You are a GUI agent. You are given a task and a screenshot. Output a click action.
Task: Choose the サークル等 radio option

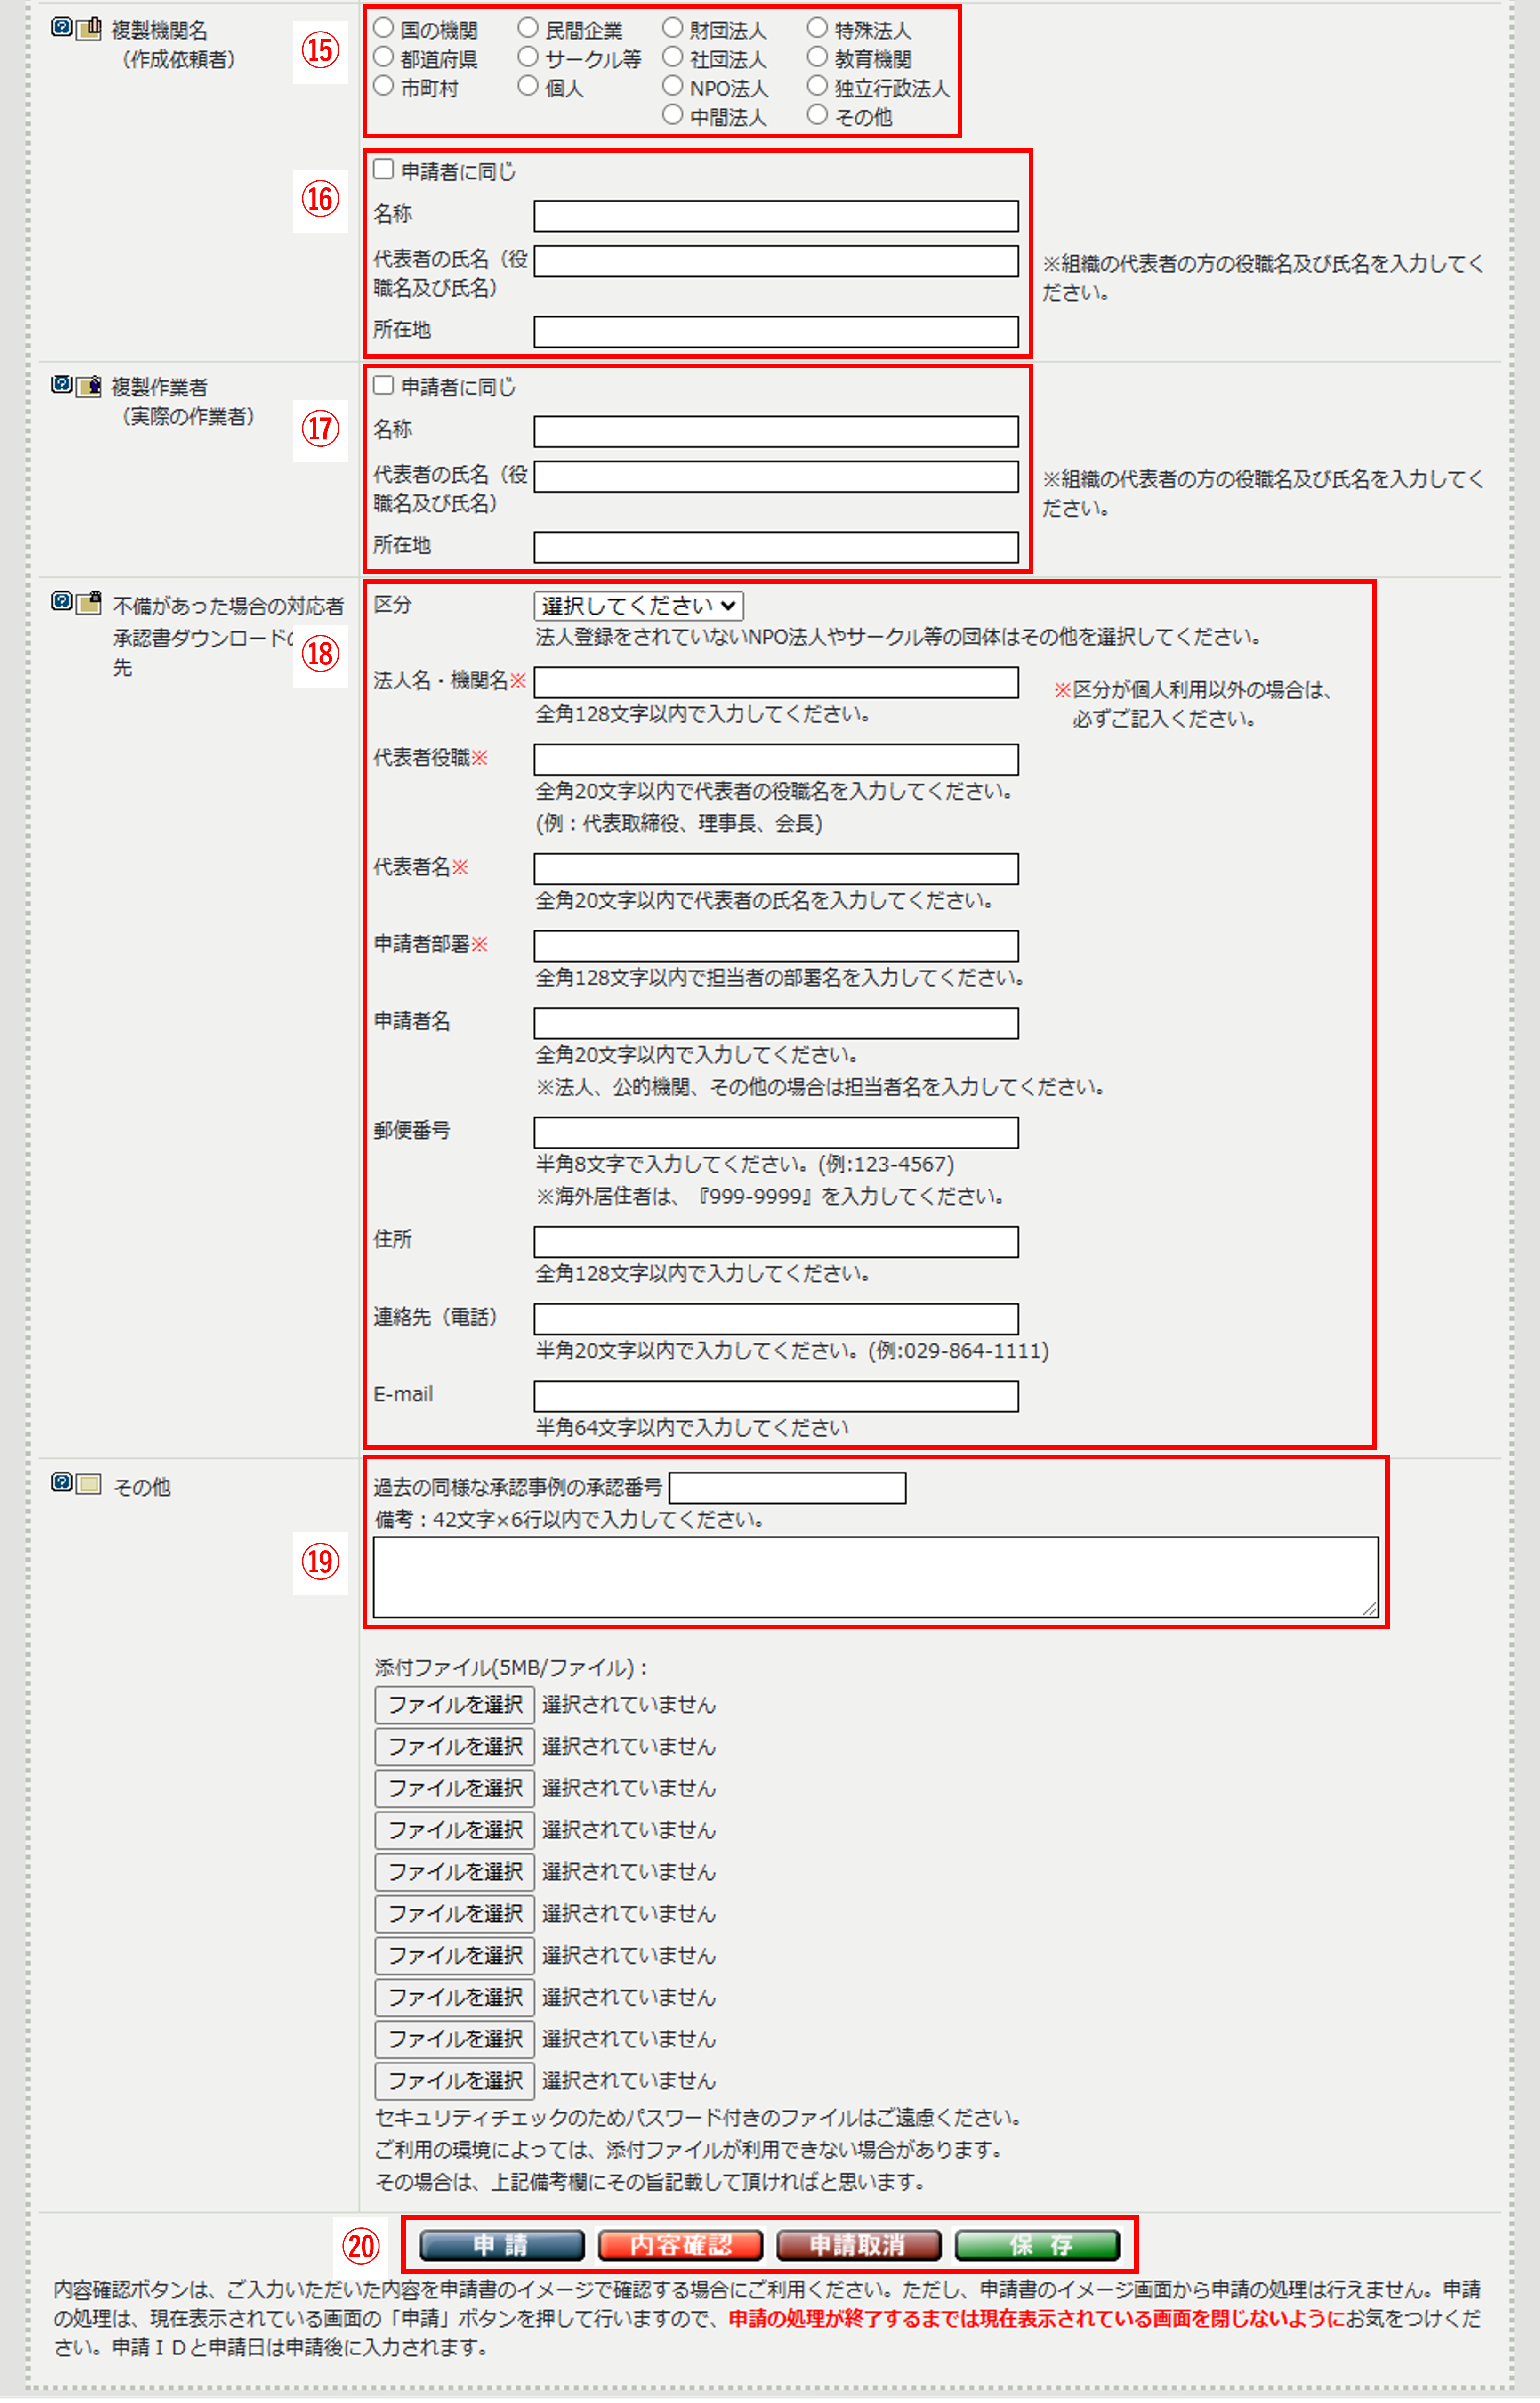(x=528, y=57)
